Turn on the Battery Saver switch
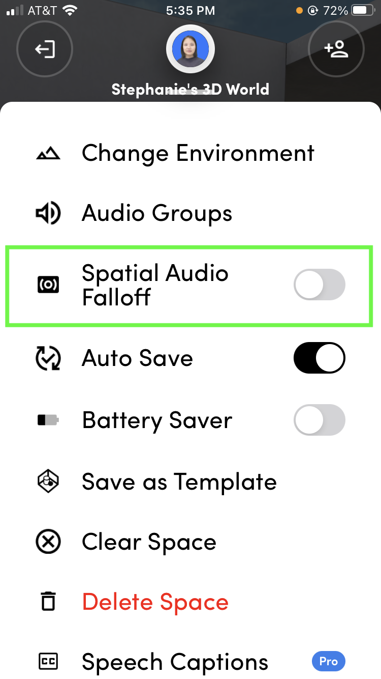Screen dimensions: 381x679 click(x=320, y=420)
